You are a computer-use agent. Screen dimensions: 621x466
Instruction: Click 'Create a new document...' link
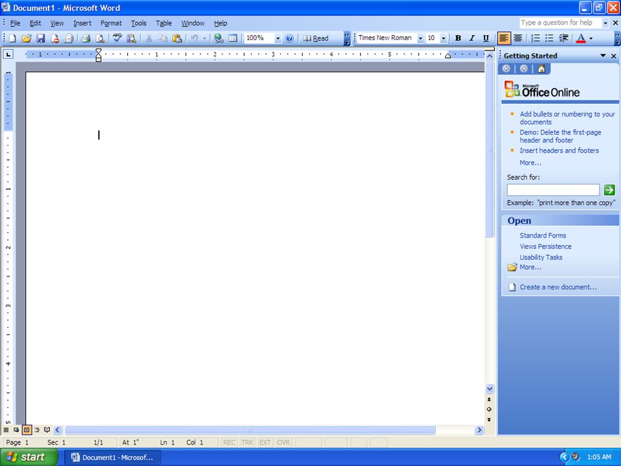click(x=558, y=287)
